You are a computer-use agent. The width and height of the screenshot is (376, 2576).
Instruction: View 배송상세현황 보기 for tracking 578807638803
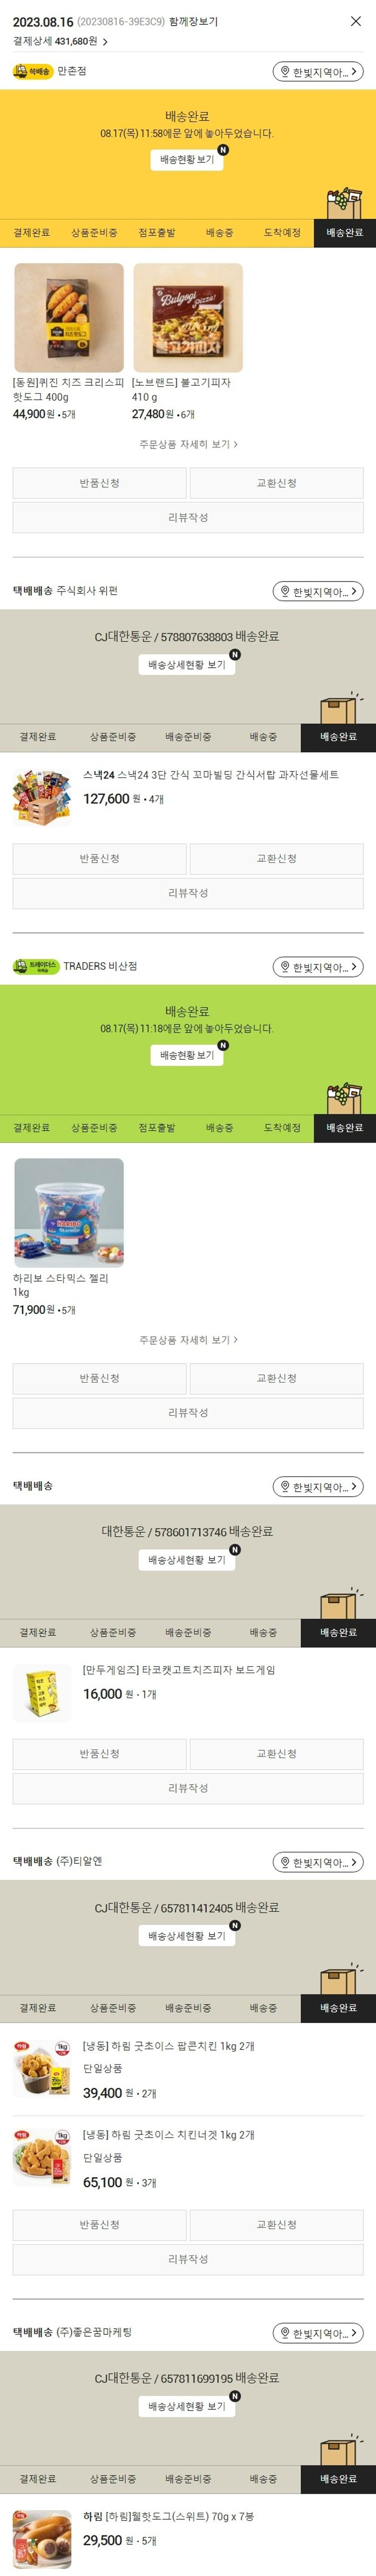pos(187,665)
